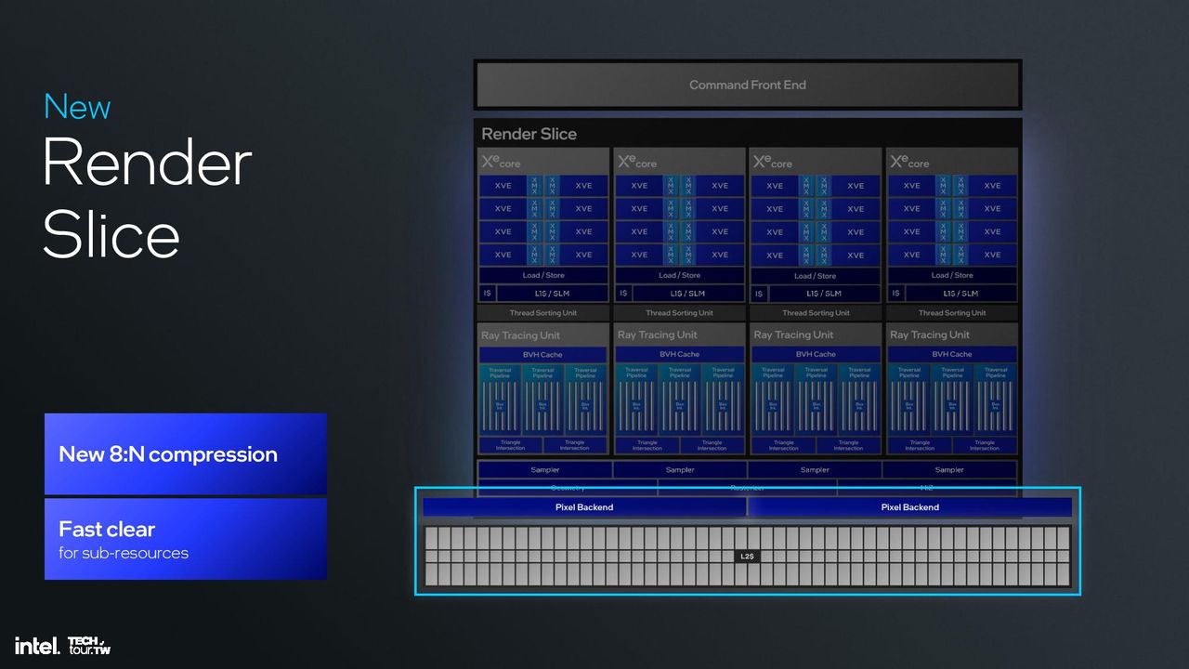Click the rightmost Ray Tracing Unit label
Image resolution: width=1189 pixels, height=669 pixels.
point(929,334)
